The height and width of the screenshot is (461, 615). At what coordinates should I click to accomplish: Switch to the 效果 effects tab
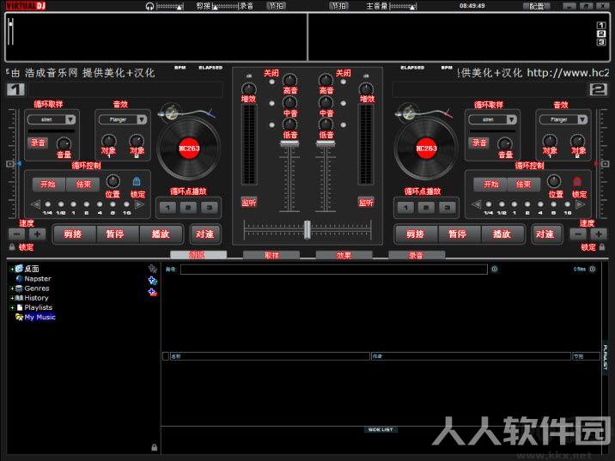(x=344, y=255)
